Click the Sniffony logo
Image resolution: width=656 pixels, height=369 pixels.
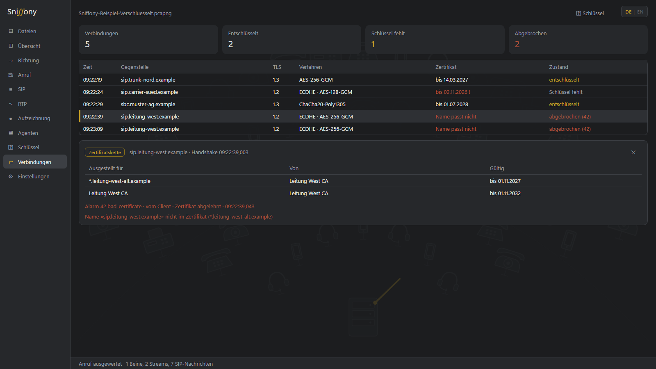[x=22, y=12]
